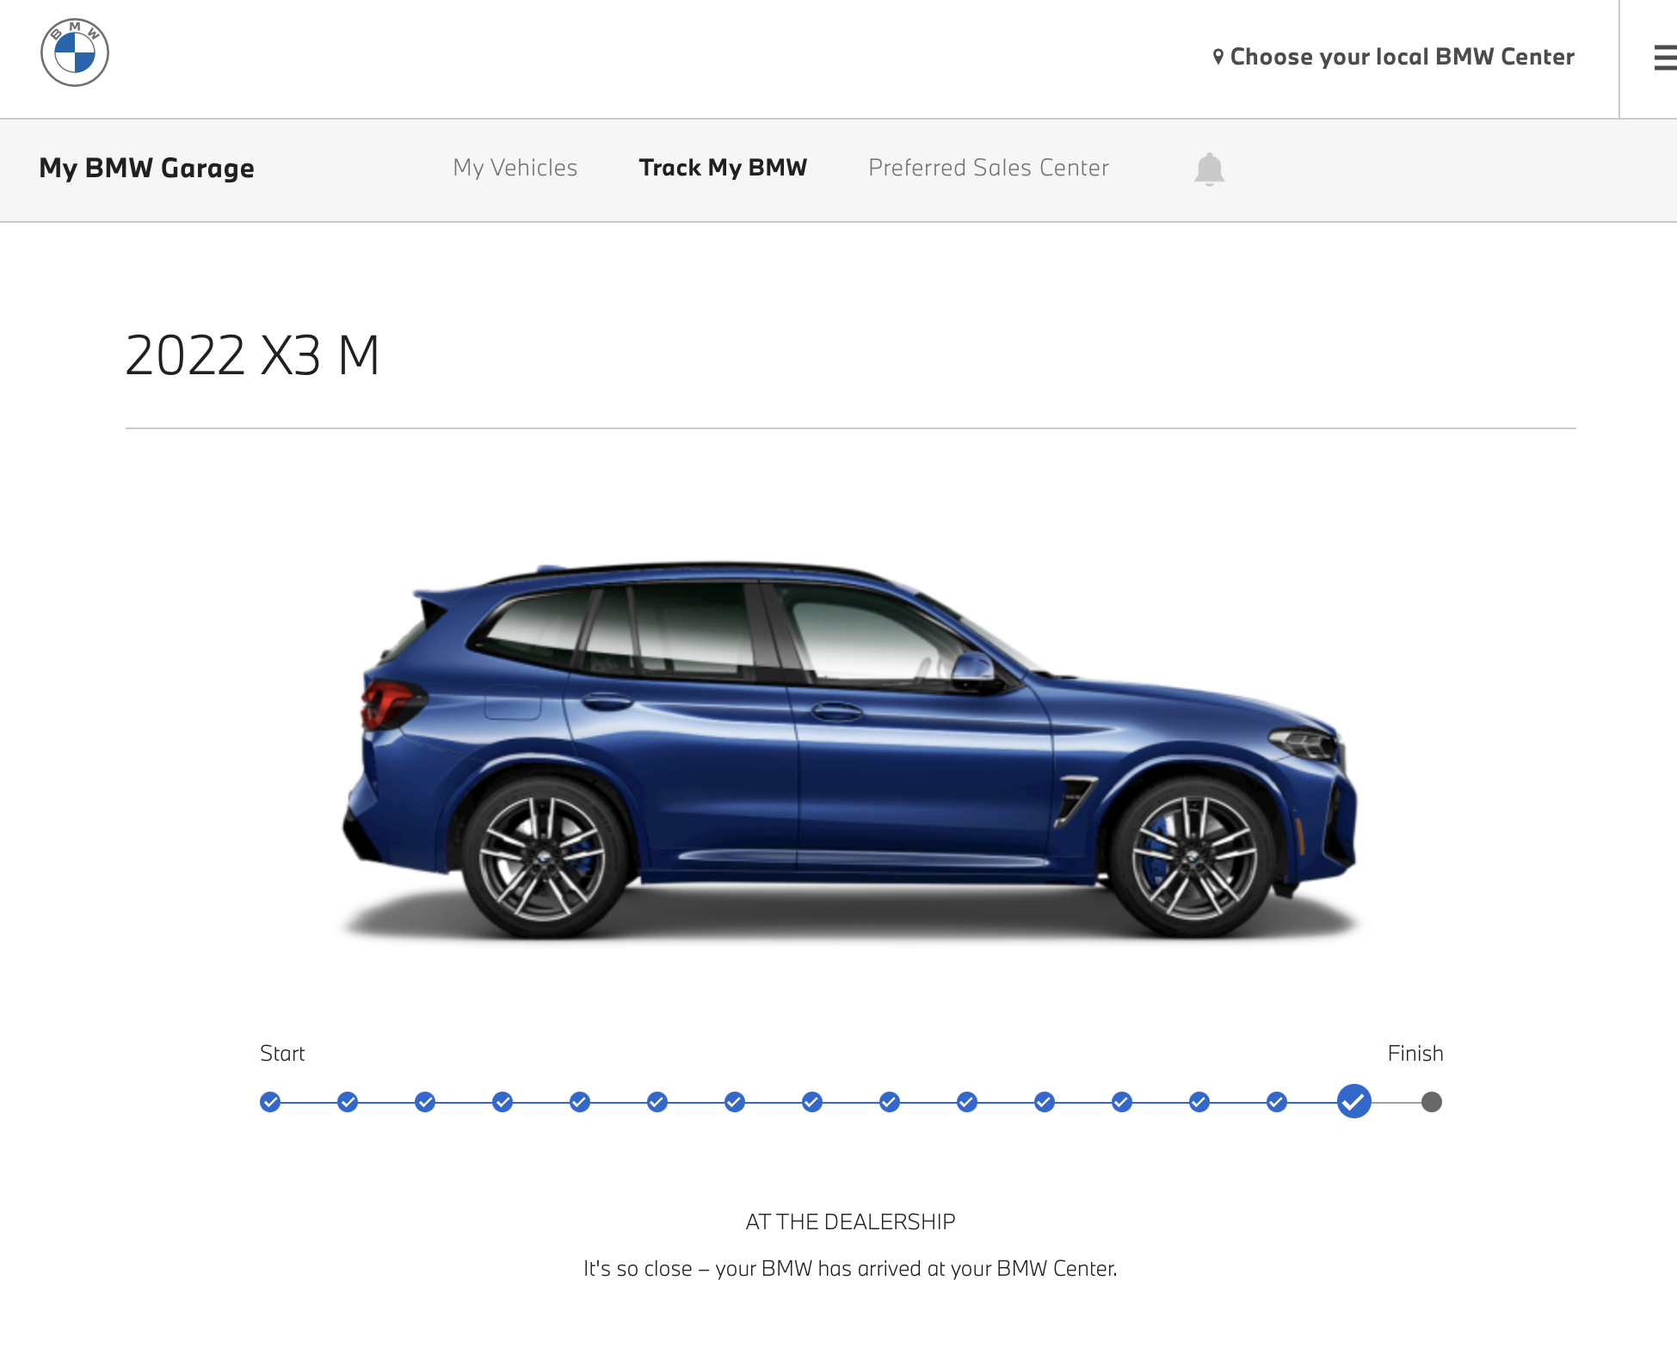Select the fourth progress step marker

(502, 1102)
